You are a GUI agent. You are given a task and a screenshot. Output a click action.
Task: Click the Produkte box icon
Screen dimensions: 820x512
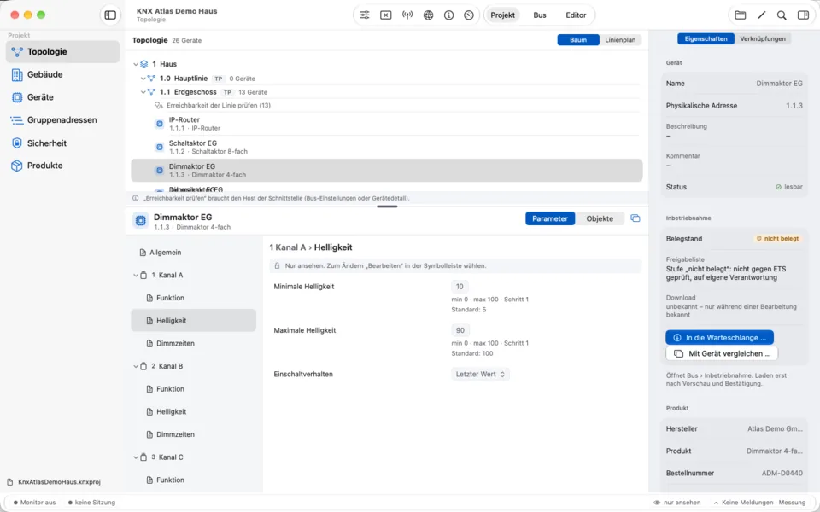(x=17, y=166)
